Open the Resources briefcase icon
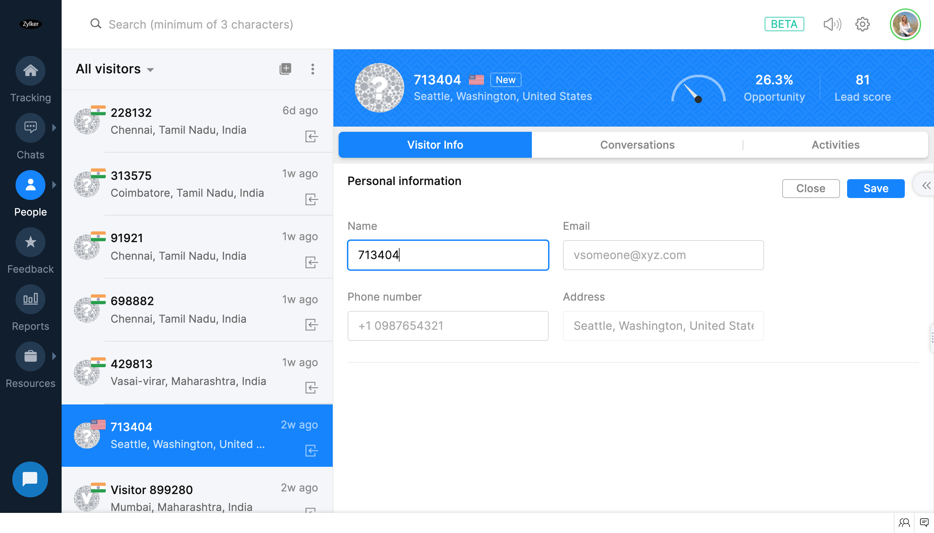Viewport: 934px width, 533px height. tap(30, 356)
